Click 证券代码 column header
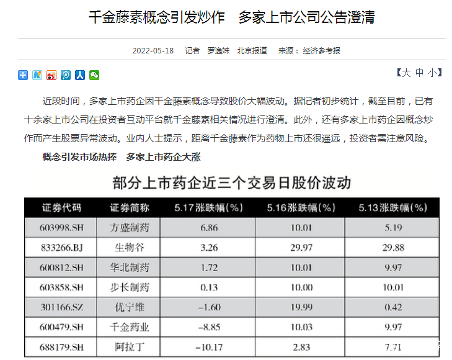The image size is (452, 360). [61, 208]
